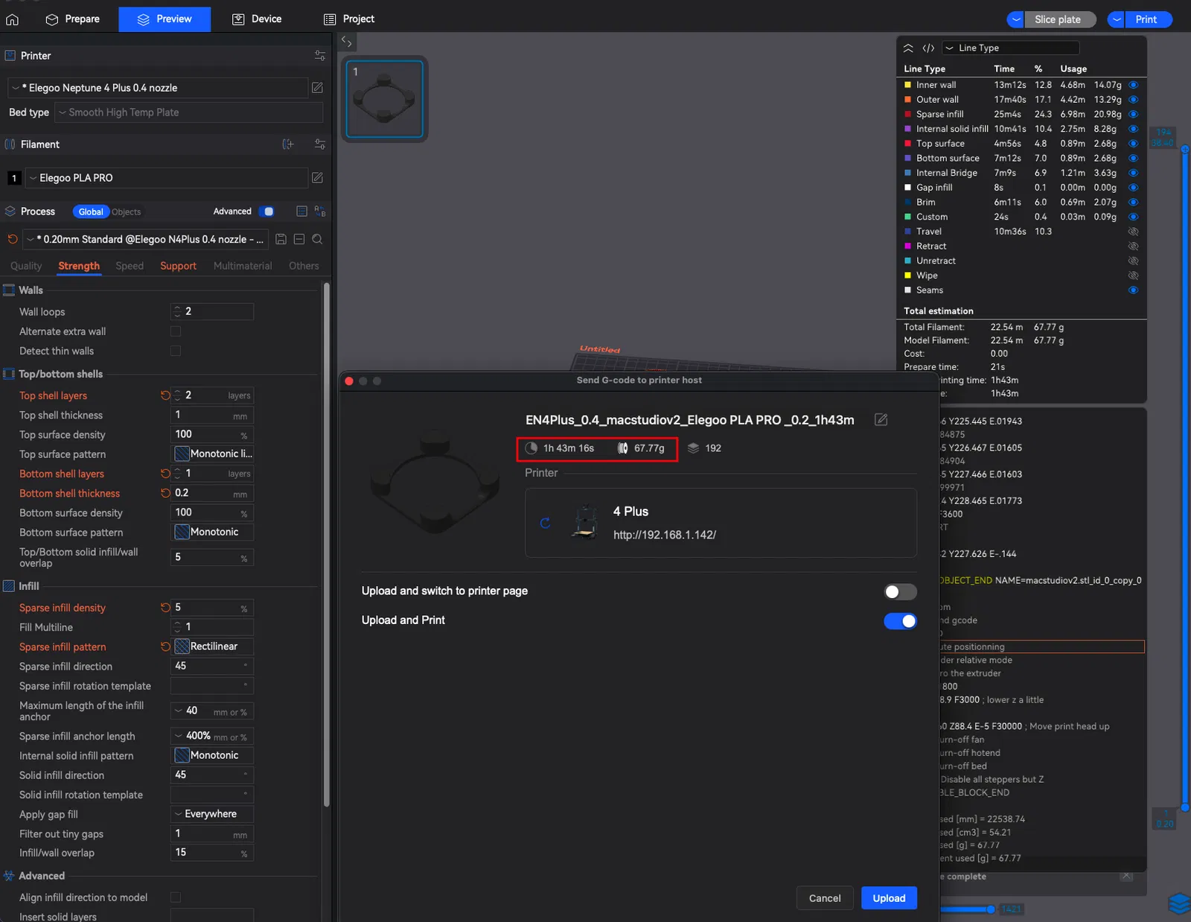
Task: Open the layers stack icon at bottom right
Action: point(1180,903)
